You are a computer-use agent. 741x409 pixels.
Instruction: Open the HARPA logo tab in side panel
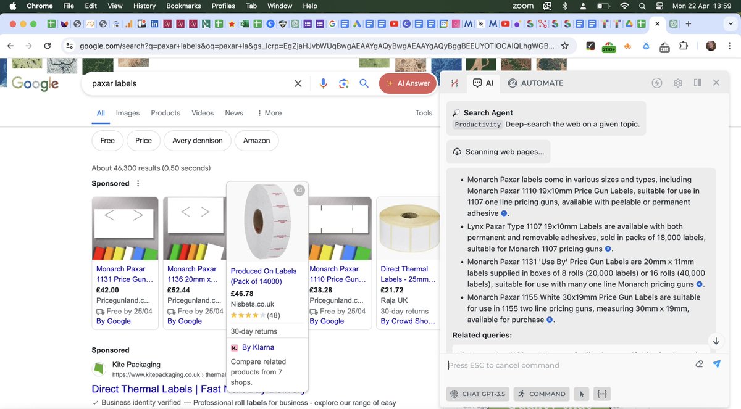coord(454,83)
